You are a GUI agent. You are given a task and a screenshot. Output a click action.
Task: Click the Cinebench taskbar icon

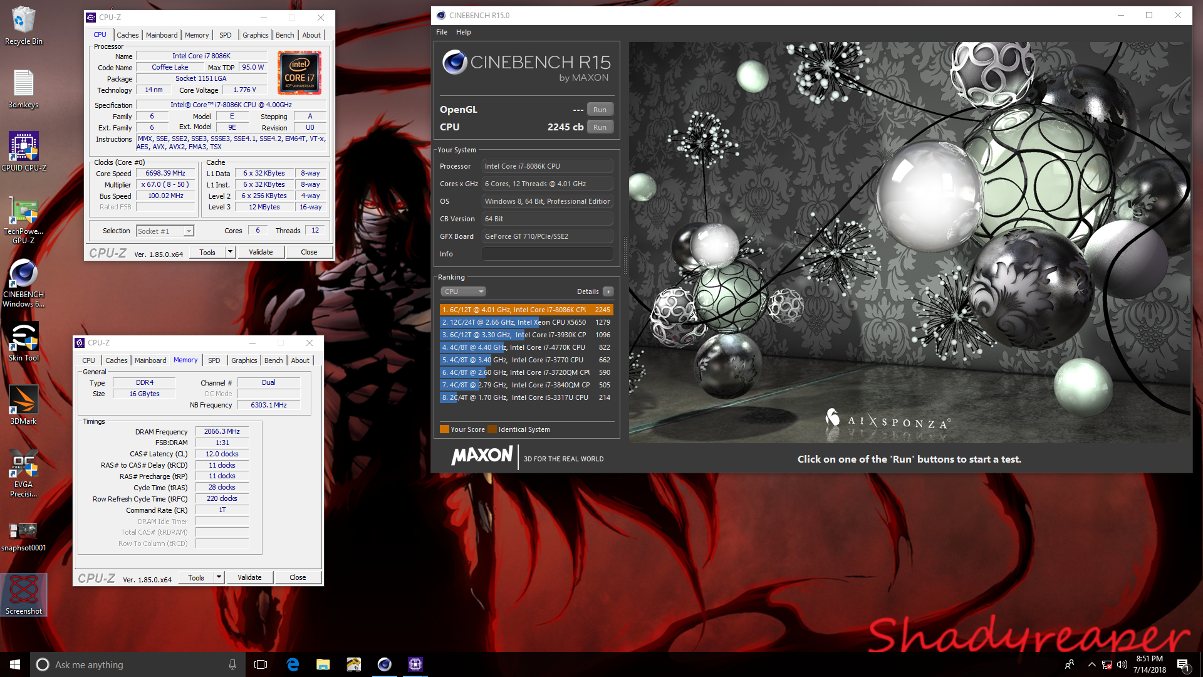click(385, 664)
